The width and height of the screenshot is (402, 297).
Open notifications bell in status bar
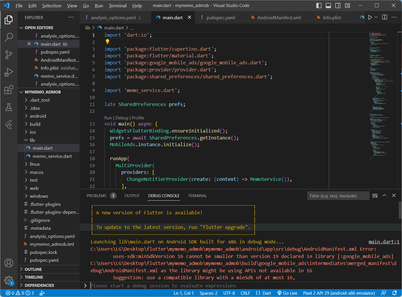point(395,293)
